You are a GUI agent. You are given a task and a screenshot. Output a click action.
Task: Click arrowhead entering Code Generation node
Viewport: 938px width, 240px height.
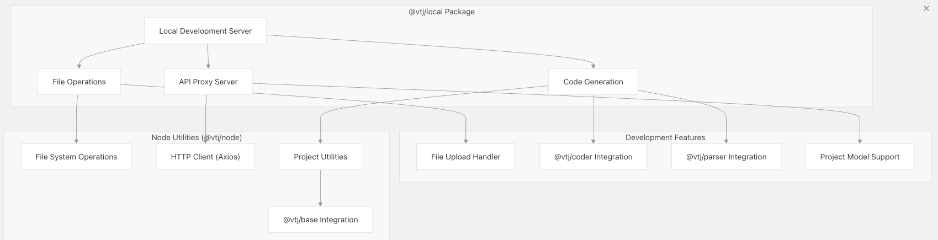593,66
